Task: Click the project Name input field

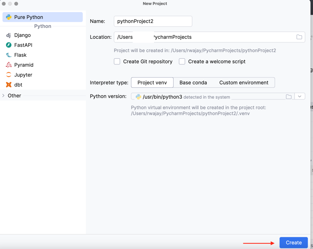Action: pos(153,21)
